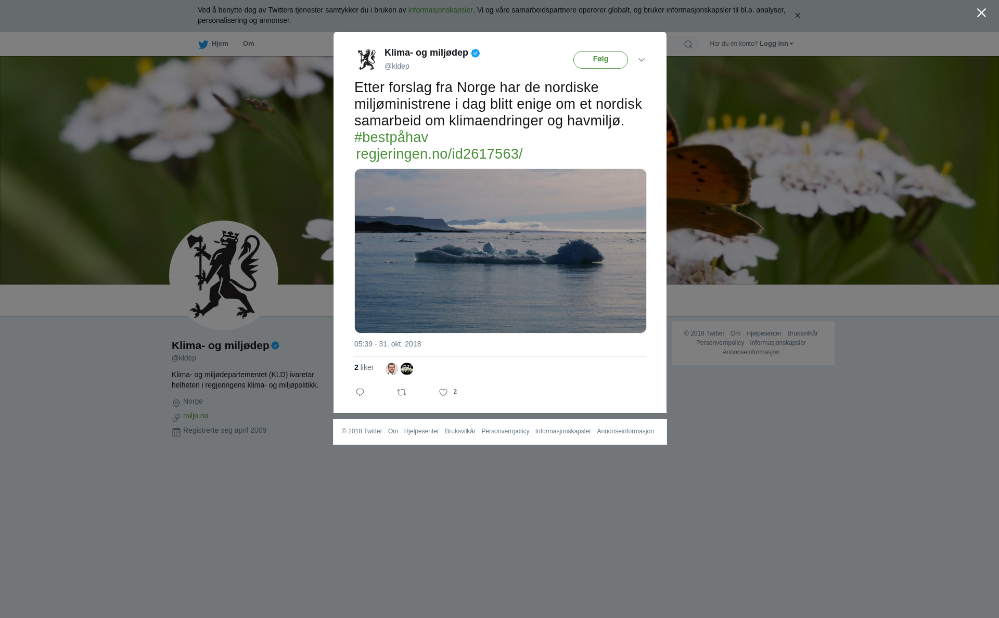Open the Logg inn dropdown
The width and height of the screenshot is (999, 618).
click(x=776, y=44)
